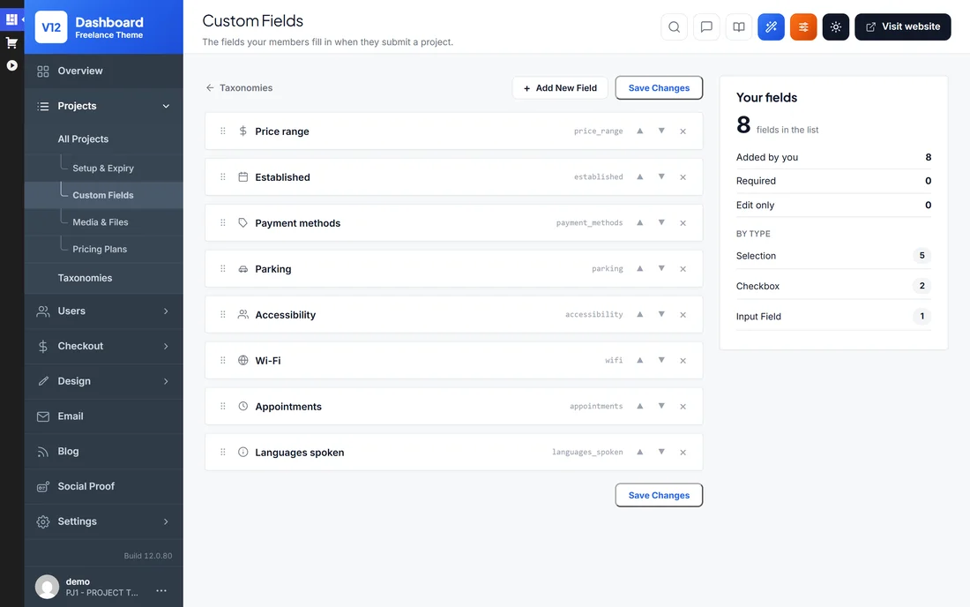This screenshot has width=970, height=607.
Task: Click the top Save Changes button
Action: click(x=659, y=88)
